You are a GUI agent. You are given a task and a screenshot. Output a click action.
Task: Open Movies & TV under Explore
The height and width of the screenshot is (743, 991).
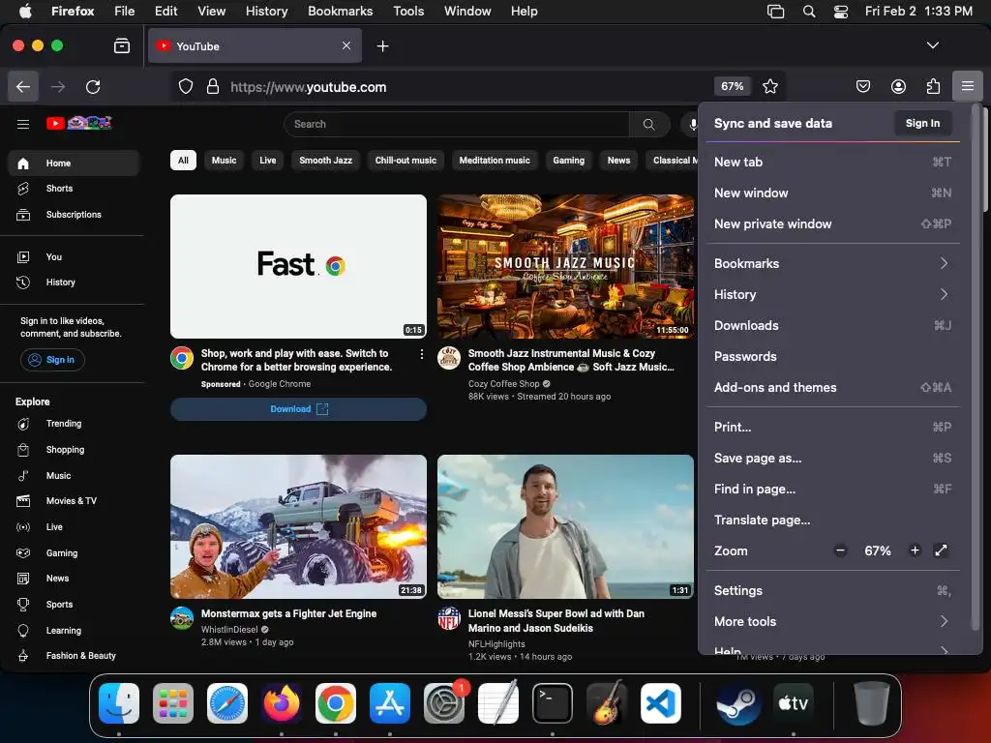74,501
